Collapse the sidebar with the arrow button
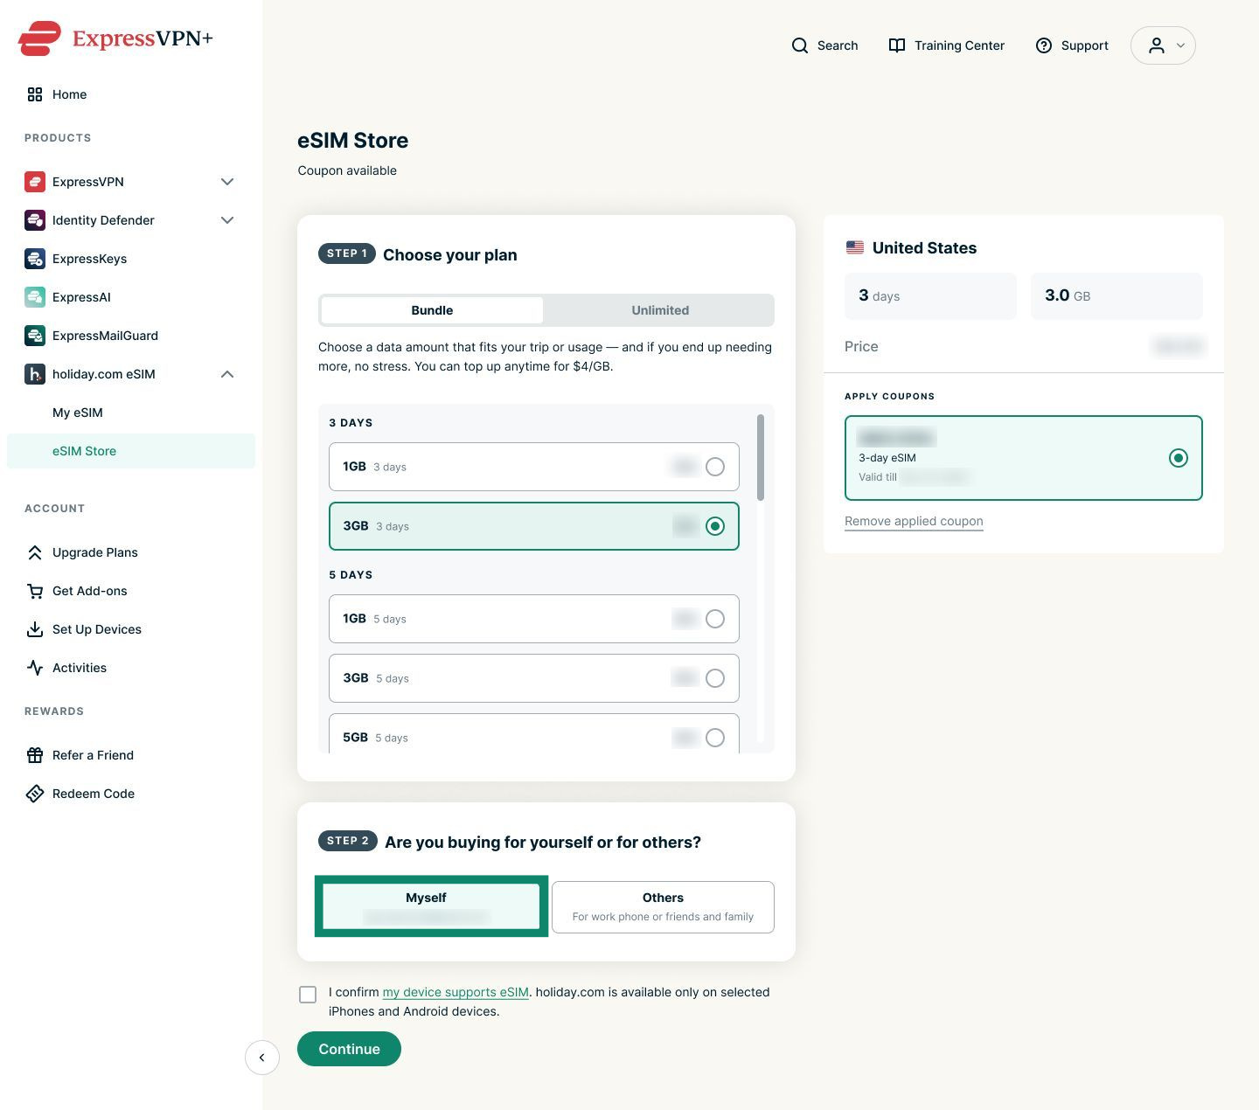Image resolution: width=1259 pixels, height=1110 pixels. 262,1058
